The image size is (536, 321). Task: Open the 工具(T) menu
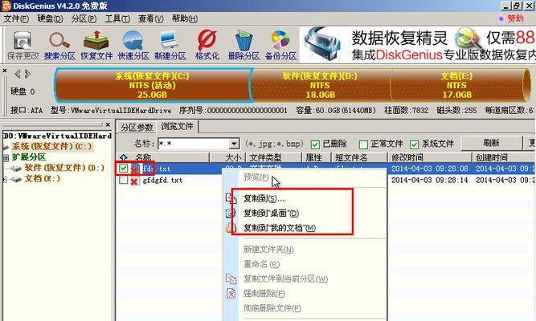click(117, 18)
